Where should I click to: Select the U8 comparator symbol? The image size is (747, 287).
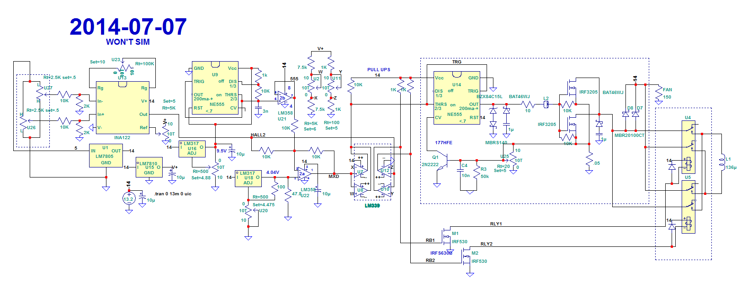click(x=361, y=190)
